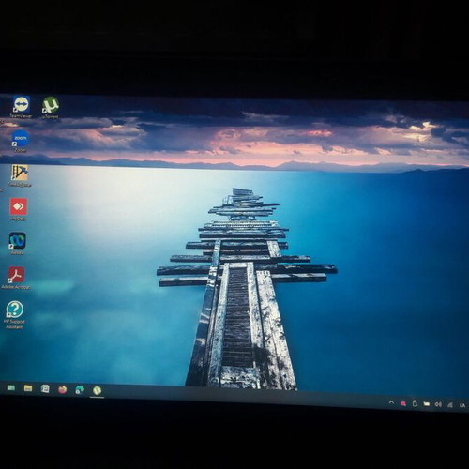Open File Explorer from the taskbar

point(28,388)
